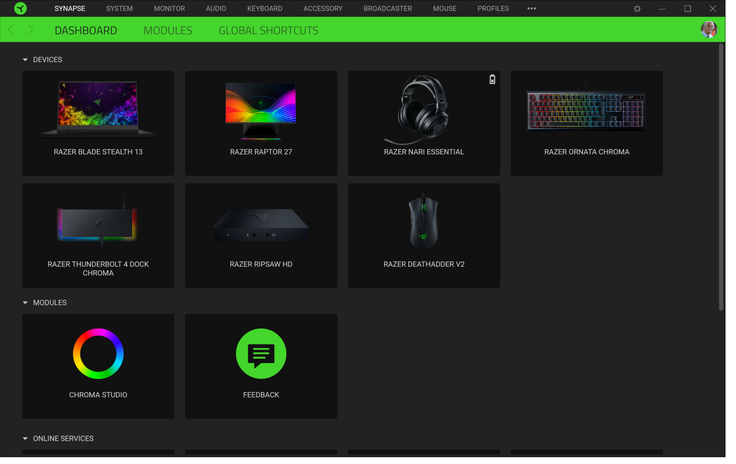Switch to the Monitor tab
736x464 pixels.
click(169, 9)
